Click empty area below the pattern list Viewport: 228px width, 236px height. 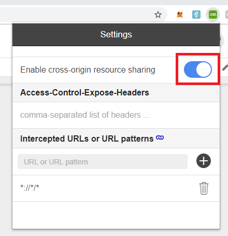(x=116, y=215)
